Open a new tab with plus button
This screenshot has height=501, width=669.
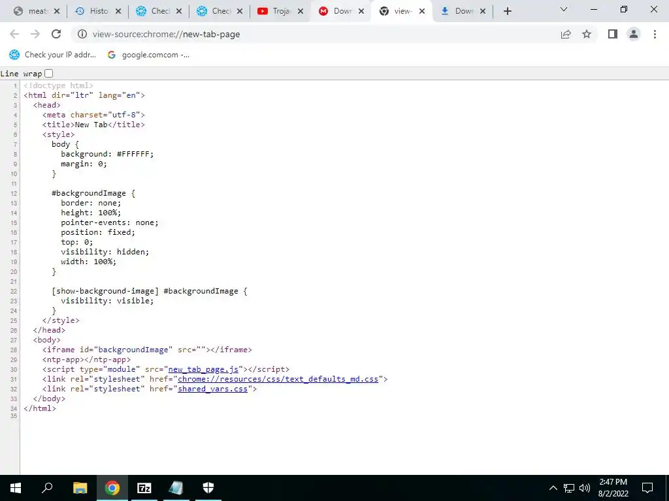click(507, 12)
